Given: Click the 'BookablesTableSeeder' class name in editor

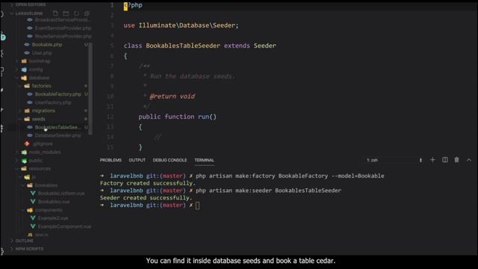Looking at the screenshot, I should point(183,46).
